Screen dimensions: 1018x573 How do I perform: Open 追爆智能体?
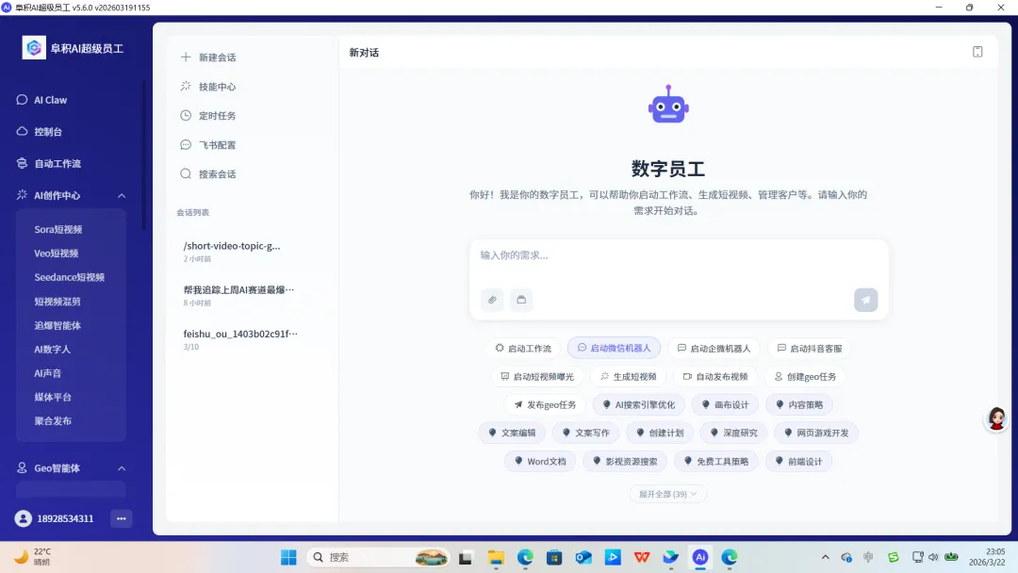(x=57, y=325)
